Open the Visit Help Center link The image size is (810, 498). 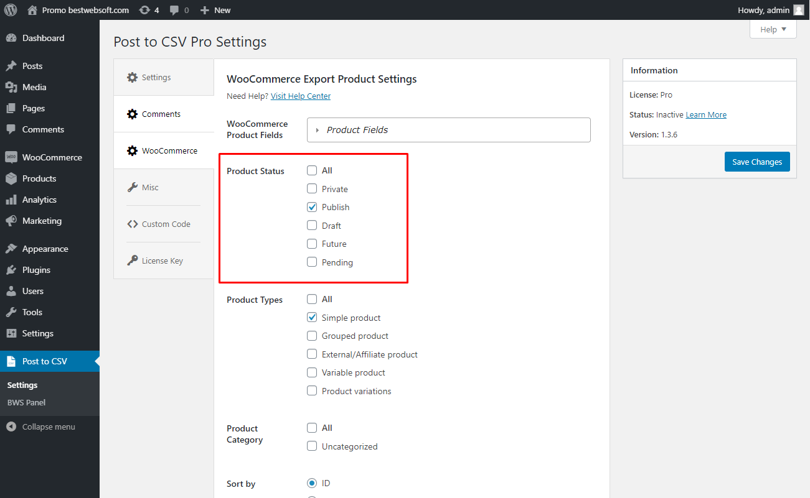click(301, 96)
